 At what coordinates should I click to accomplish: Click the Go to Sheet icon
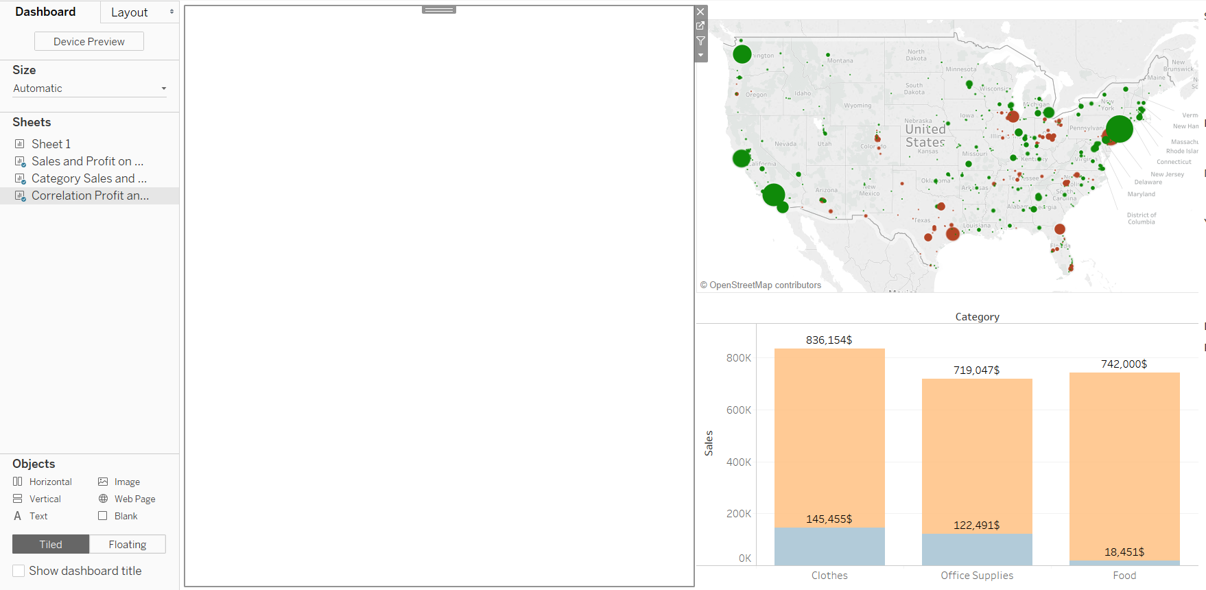[x=700, y=26]
